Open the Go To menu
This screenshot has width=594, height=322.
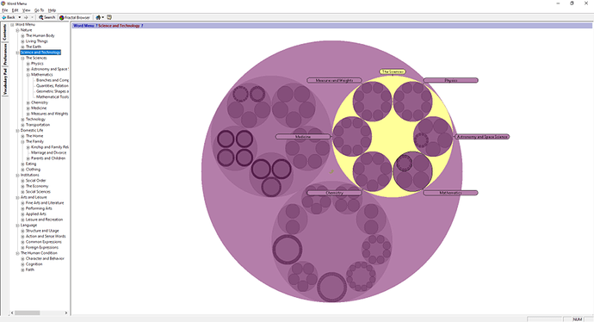coord(39,10)
